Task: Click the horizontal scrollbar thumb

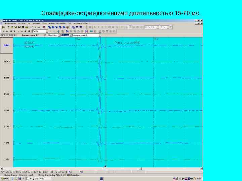Action: pyautogui.click(x=140, y=169)
